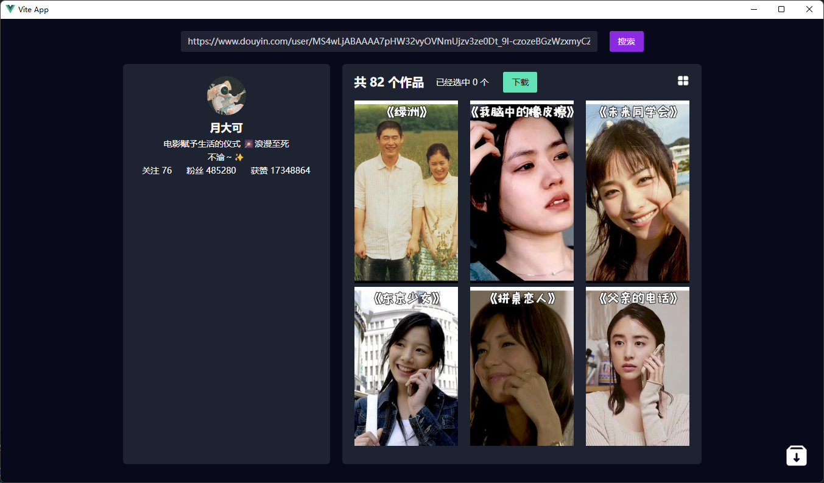Click the 粉丝 485280 followers count
The width and height of the screenshot is (824, 483).
click(x=211, y=171)
